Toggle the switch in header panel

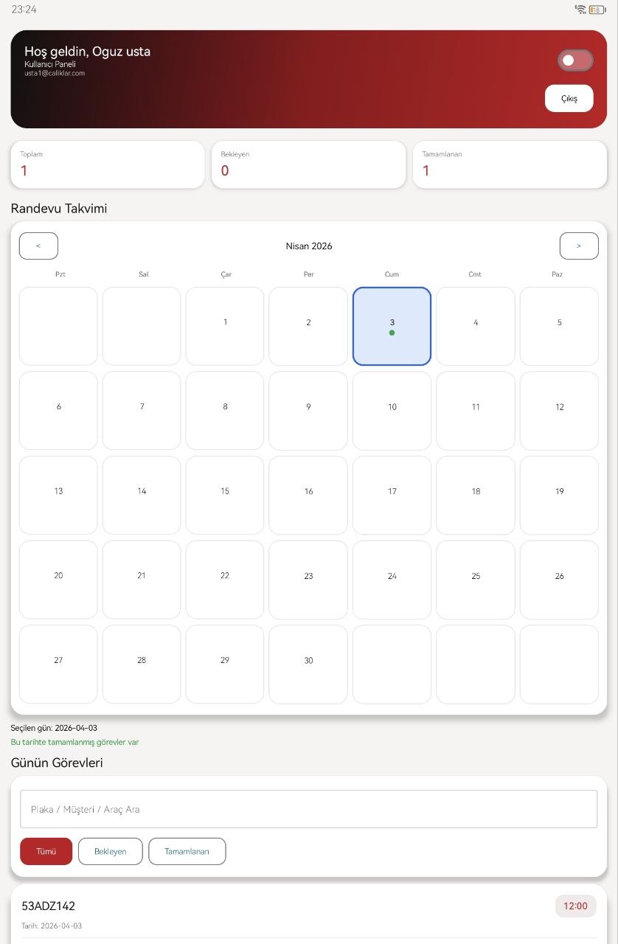[574, 60]
